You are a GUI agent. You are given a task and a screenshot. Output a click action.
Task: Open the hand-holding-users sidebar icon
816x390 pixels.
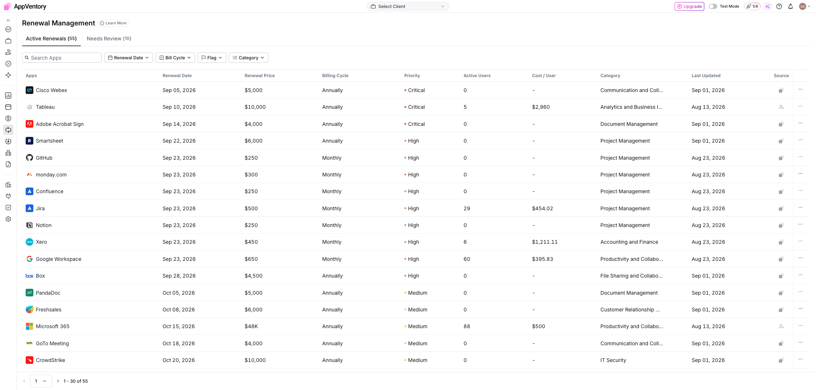[8, 52]
